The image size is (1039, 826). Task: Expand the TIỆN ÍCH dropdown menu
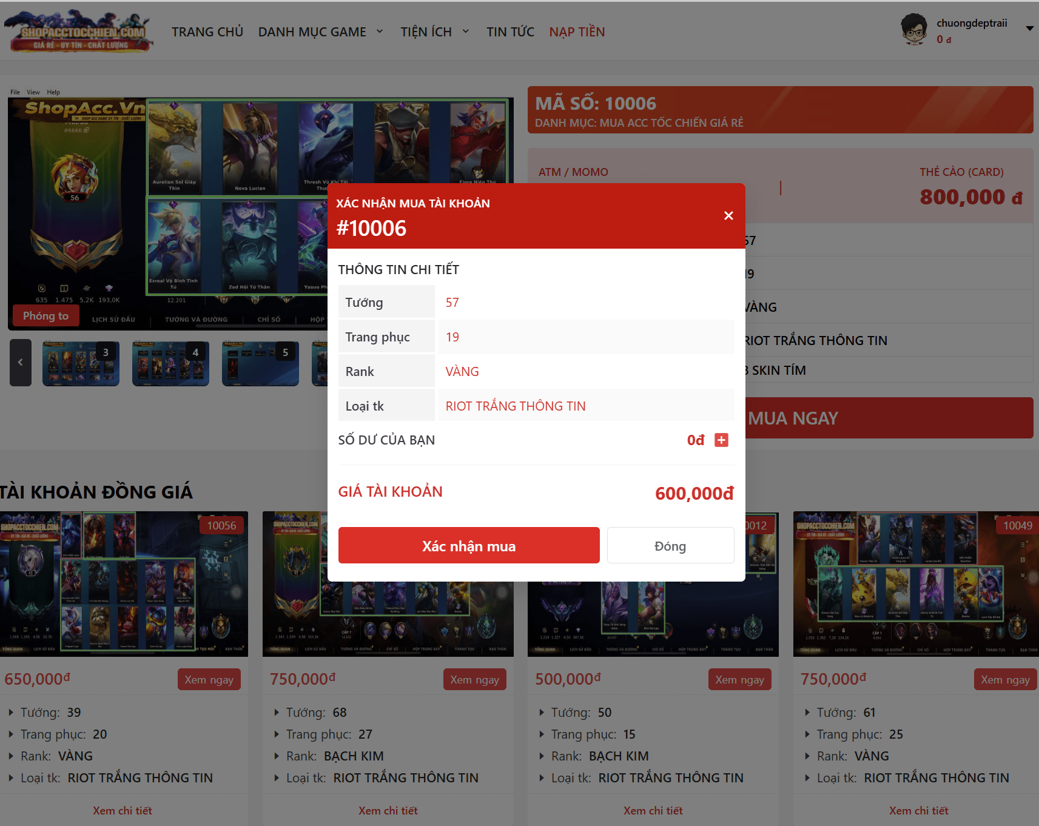[434, 32]
